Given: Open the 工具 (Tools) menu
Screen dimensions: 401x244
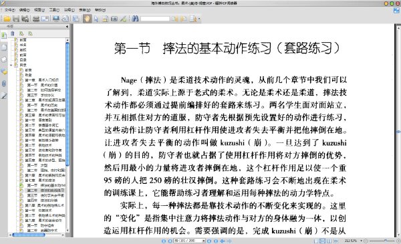Looking at the screenshot, I should point(54,10).
